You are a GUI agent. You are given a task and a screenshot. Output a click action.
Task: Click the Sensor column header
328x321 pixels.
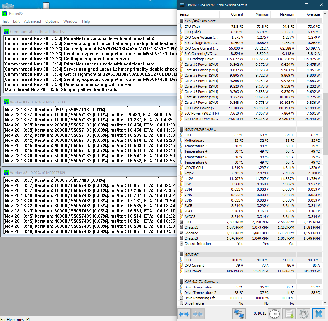pos(198,14)
